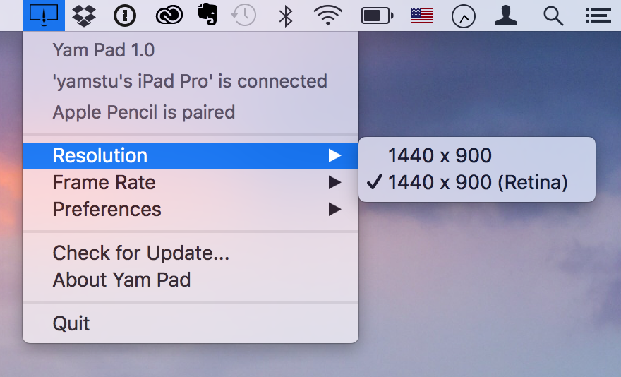Open Notification Center list icon

[x=598, y=16]
